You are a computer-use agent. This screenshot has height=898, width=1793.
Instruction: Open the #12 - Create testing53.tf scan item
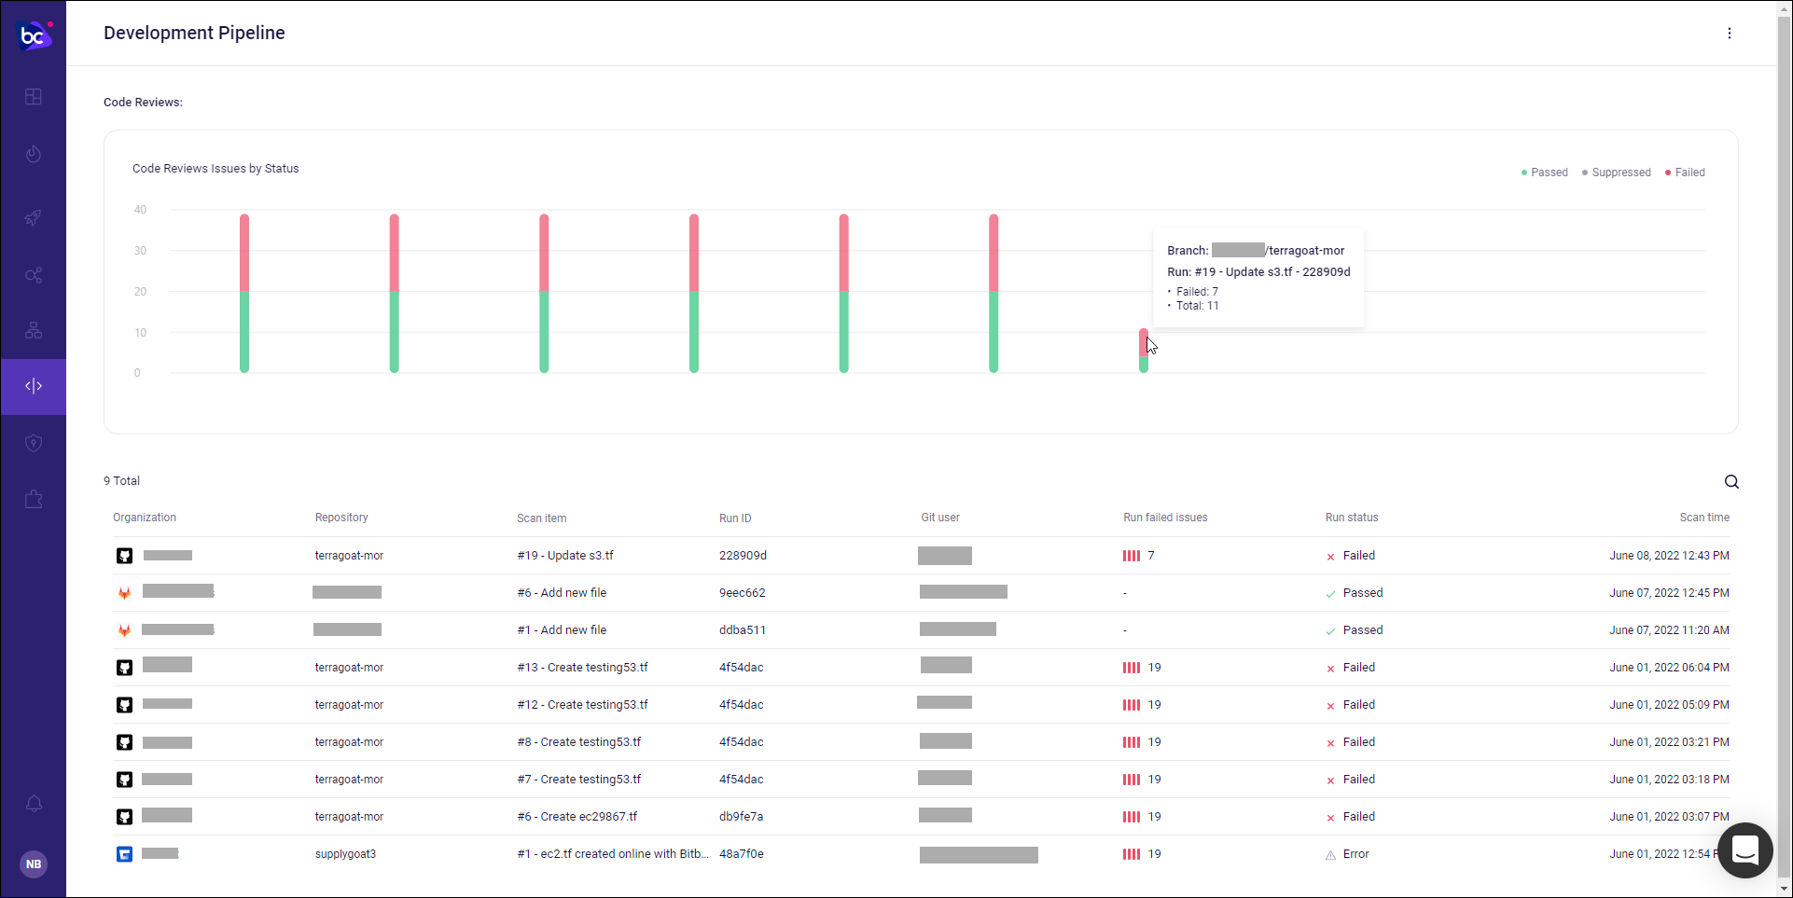tap(582, 705)
